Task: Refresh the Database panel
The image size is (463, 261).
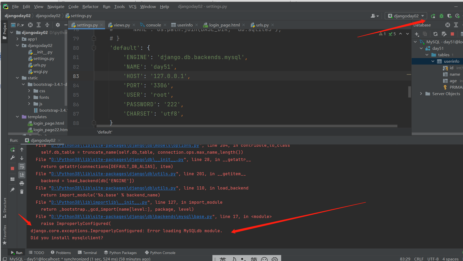Action: (x=435, y=34)
